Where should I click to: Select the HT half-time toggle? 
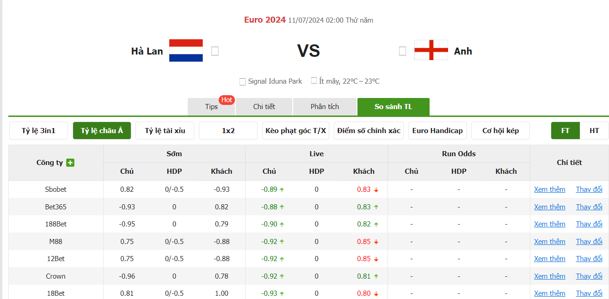594,130
